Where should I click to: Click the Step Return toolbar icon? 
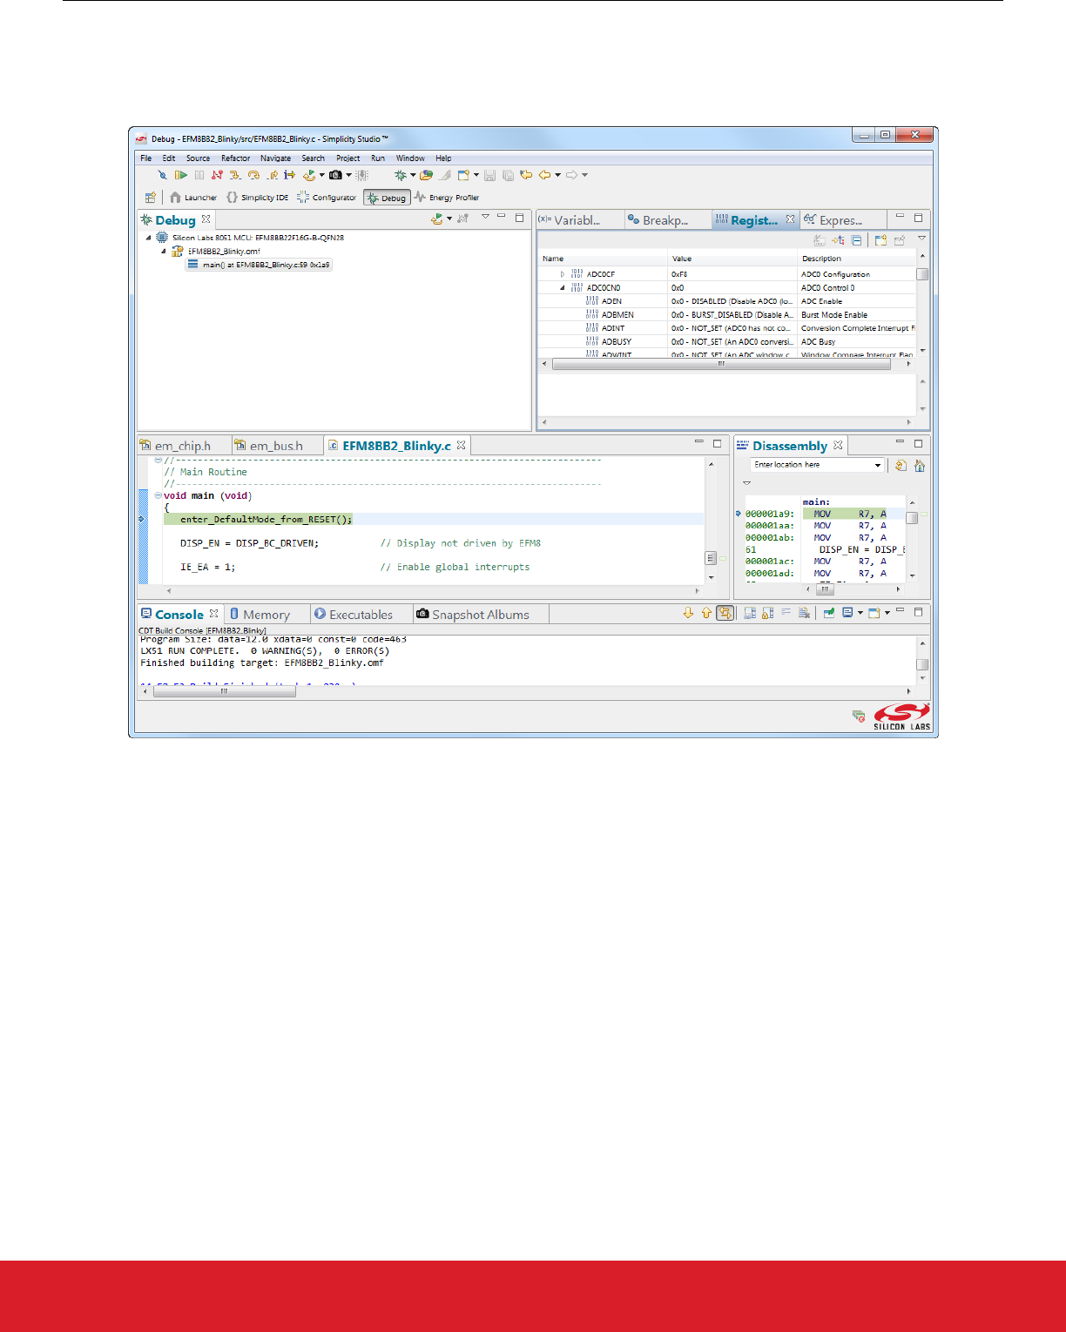272,175
